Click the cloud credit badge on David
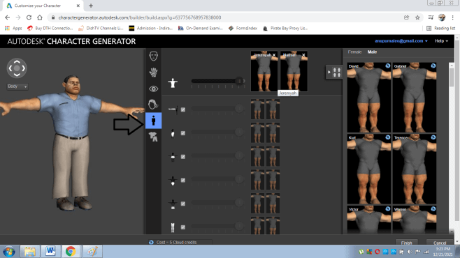Viewport: 460px width, 258px height. coord(387,66)
